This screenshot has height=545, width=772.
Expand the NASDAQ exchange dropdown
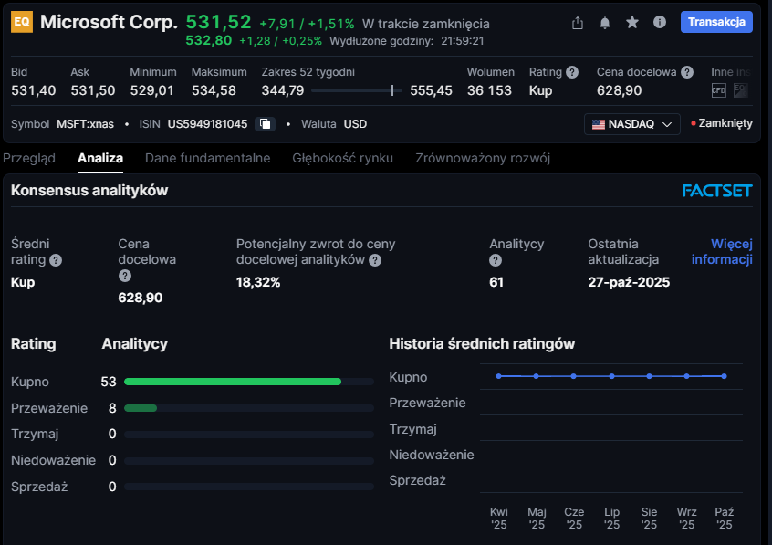[631, 124]
